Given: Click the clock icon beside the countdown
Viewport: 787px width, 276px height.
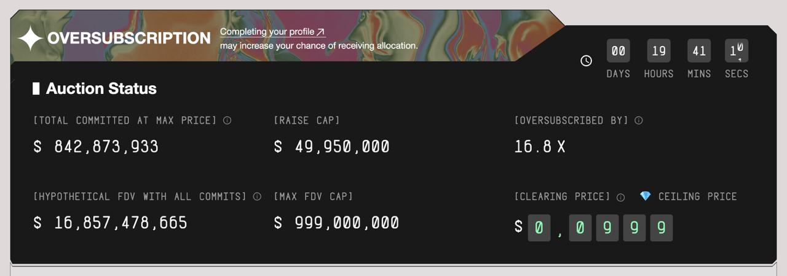Looking at the screenshot, I should tap(586, 61).
